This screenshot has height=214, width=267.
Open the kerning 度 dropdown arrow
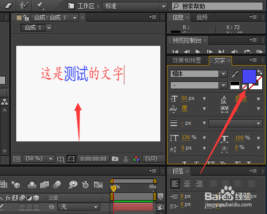[x=204, y=108]
